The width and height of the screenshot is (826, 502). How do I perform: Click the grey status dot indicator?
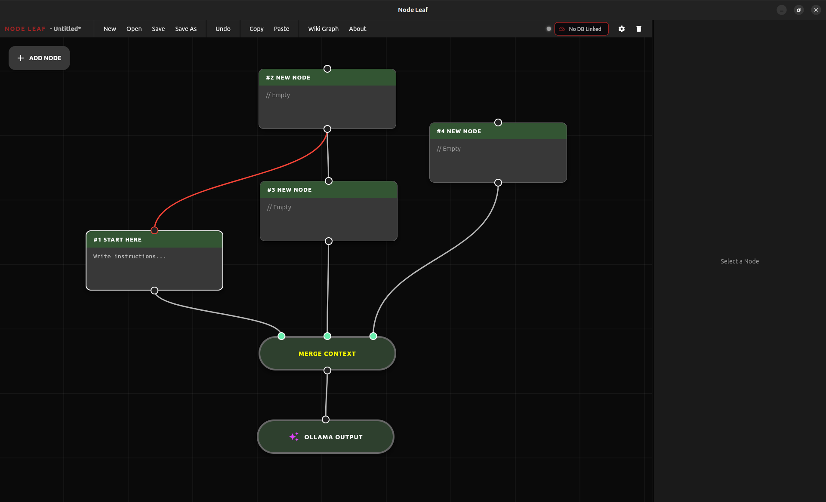coord(549,29)
